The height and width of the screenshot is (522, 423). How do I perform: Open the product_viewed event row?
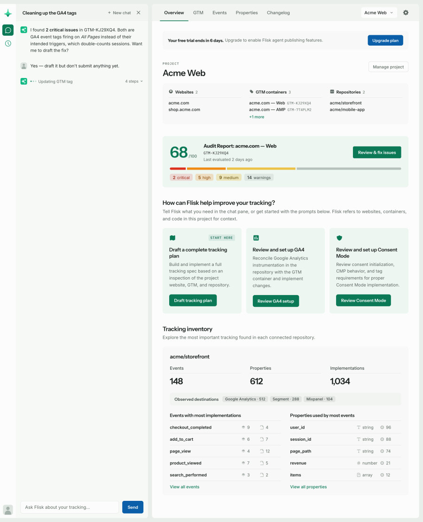[225, 463]
